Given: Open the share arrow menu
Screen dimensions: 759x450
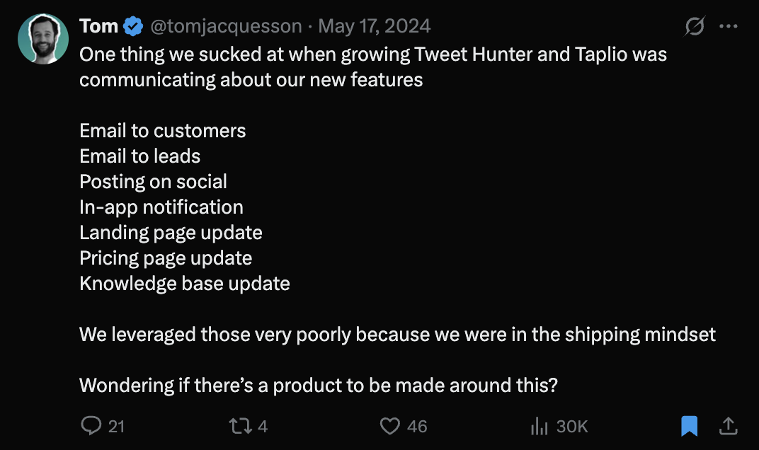Looking at the screenshot, I should pos(729,425).
